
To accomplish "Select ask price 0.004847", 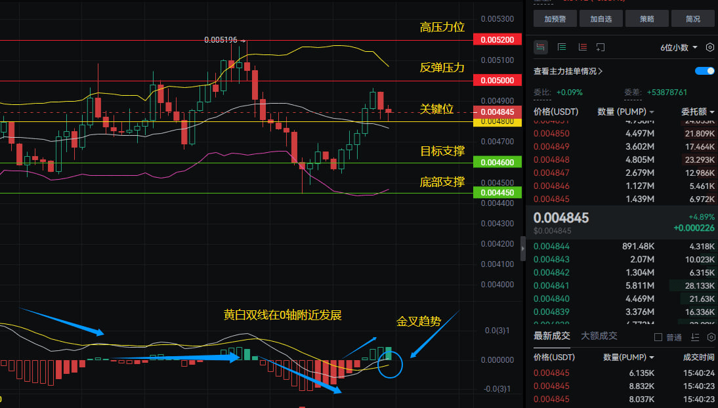I will point(551,173).
